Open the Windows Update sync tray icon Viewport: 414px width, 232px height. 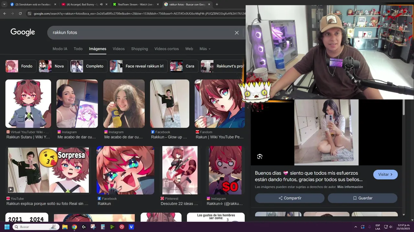click(x=363, y=227)
